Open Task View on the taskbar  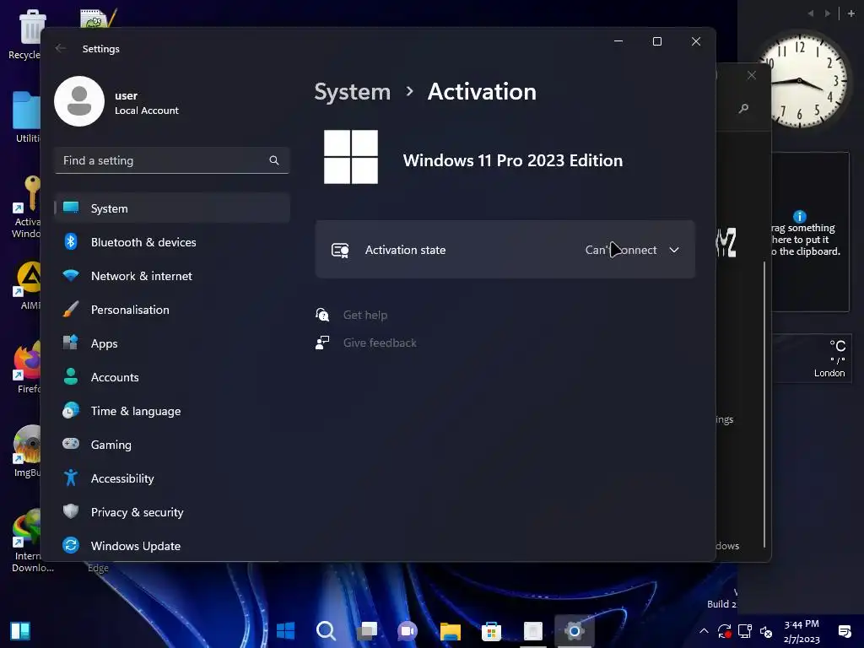pos(367,630)
